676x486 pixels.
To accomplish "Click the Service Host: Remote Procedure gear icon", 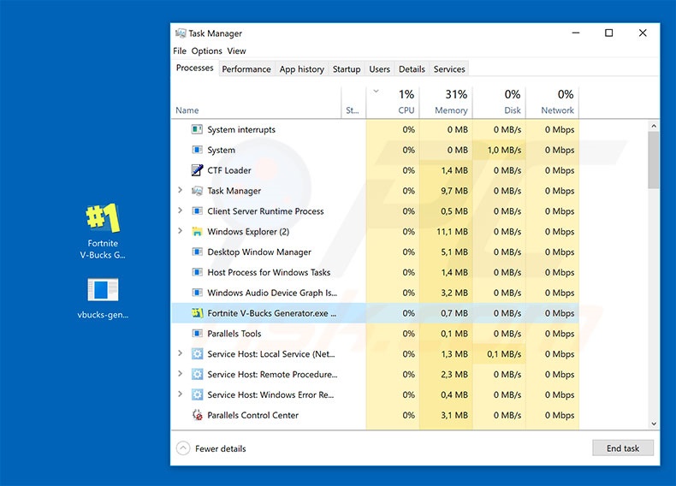I will (x=197, y=374).
